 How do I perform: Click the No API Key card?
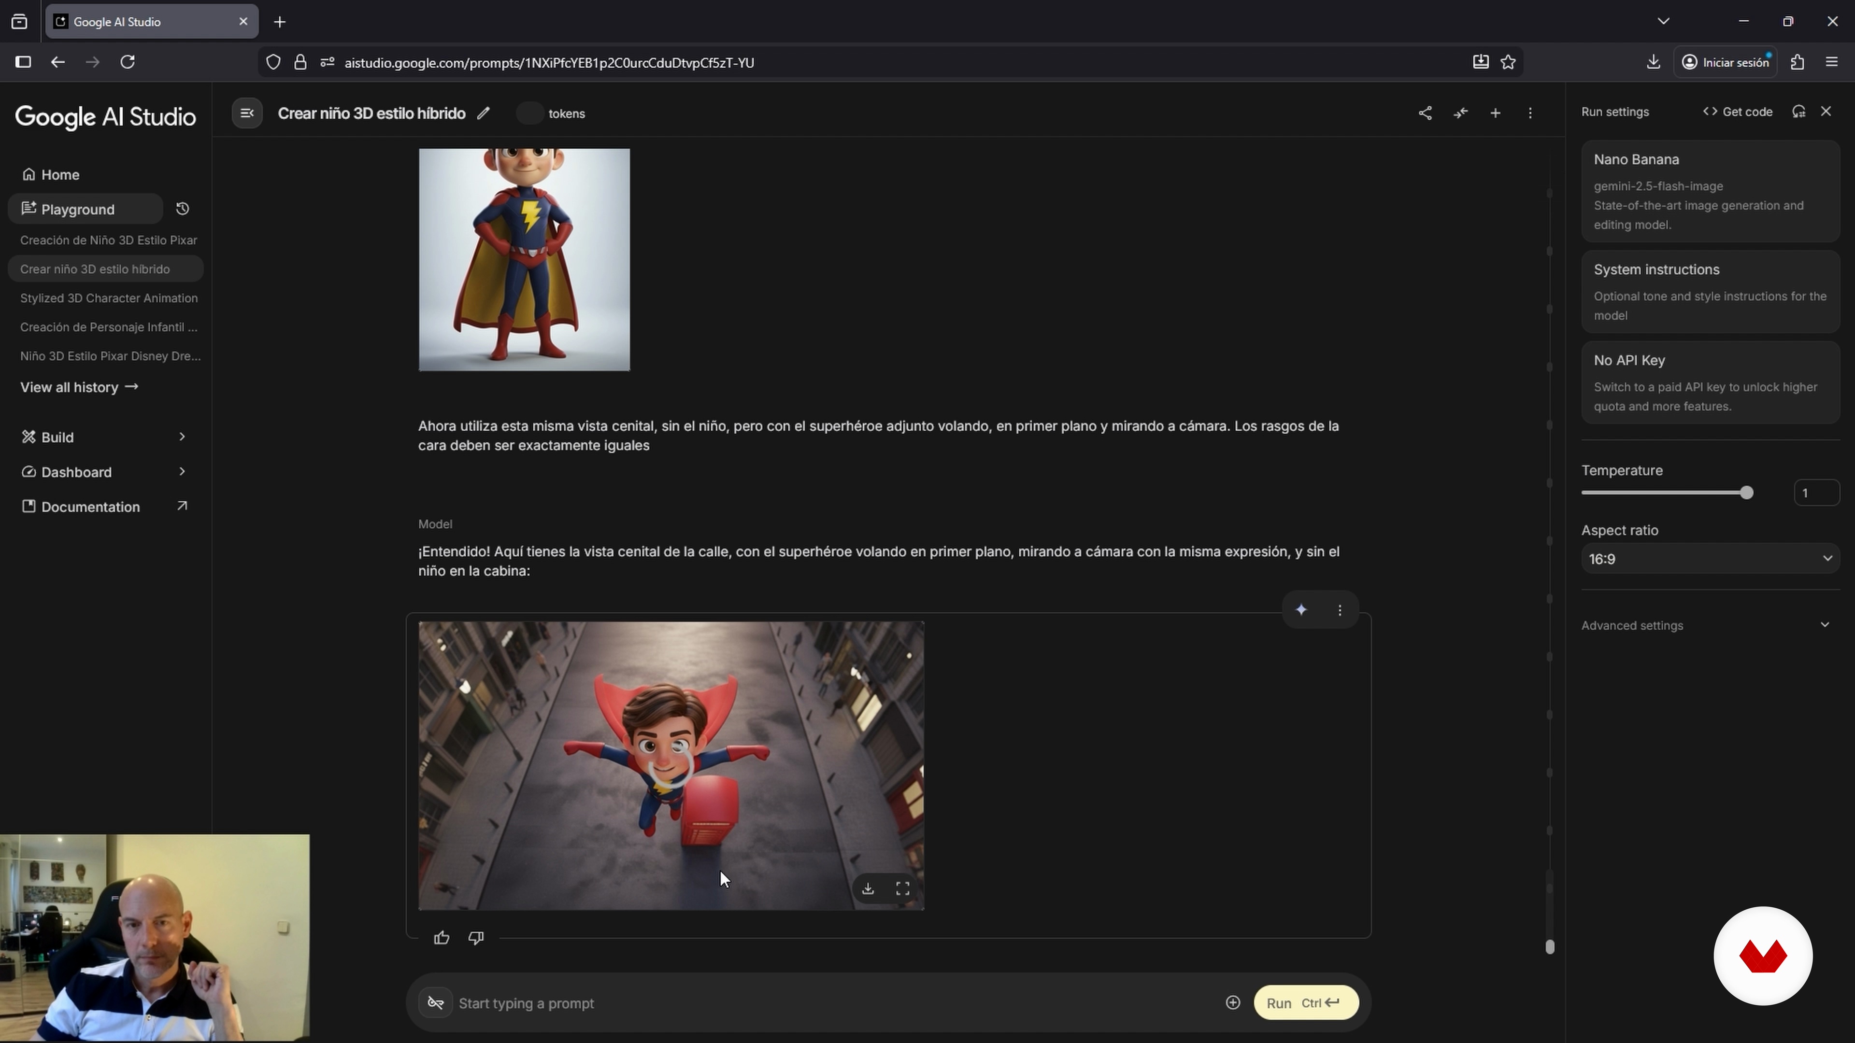1710,382
